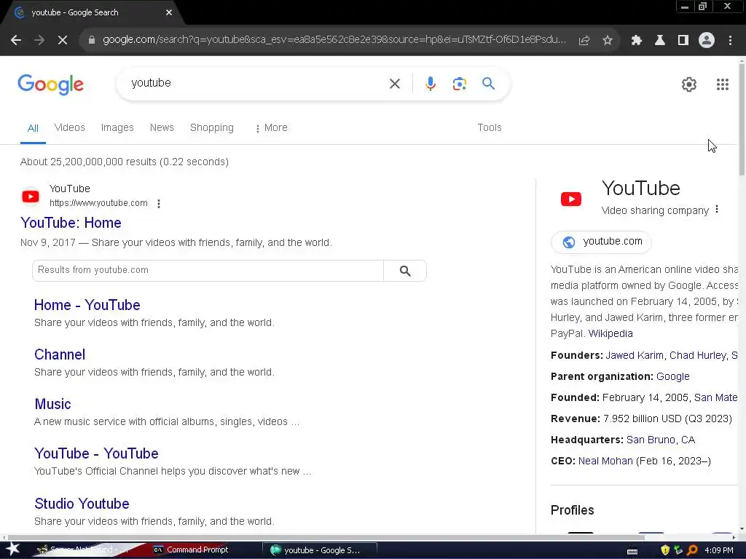Click the blue magnifier search button
The height and width of the screenshot is (559, 746).
[488, 84]
